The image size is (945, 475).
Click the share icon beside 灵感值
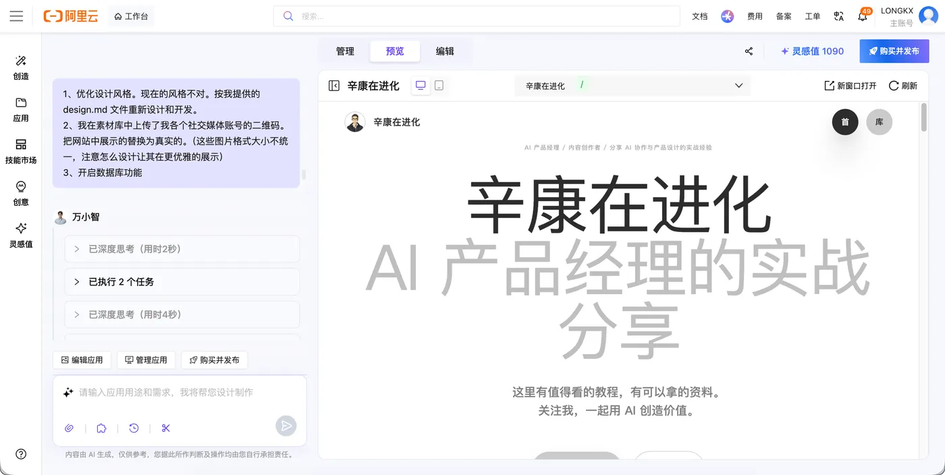749,51
